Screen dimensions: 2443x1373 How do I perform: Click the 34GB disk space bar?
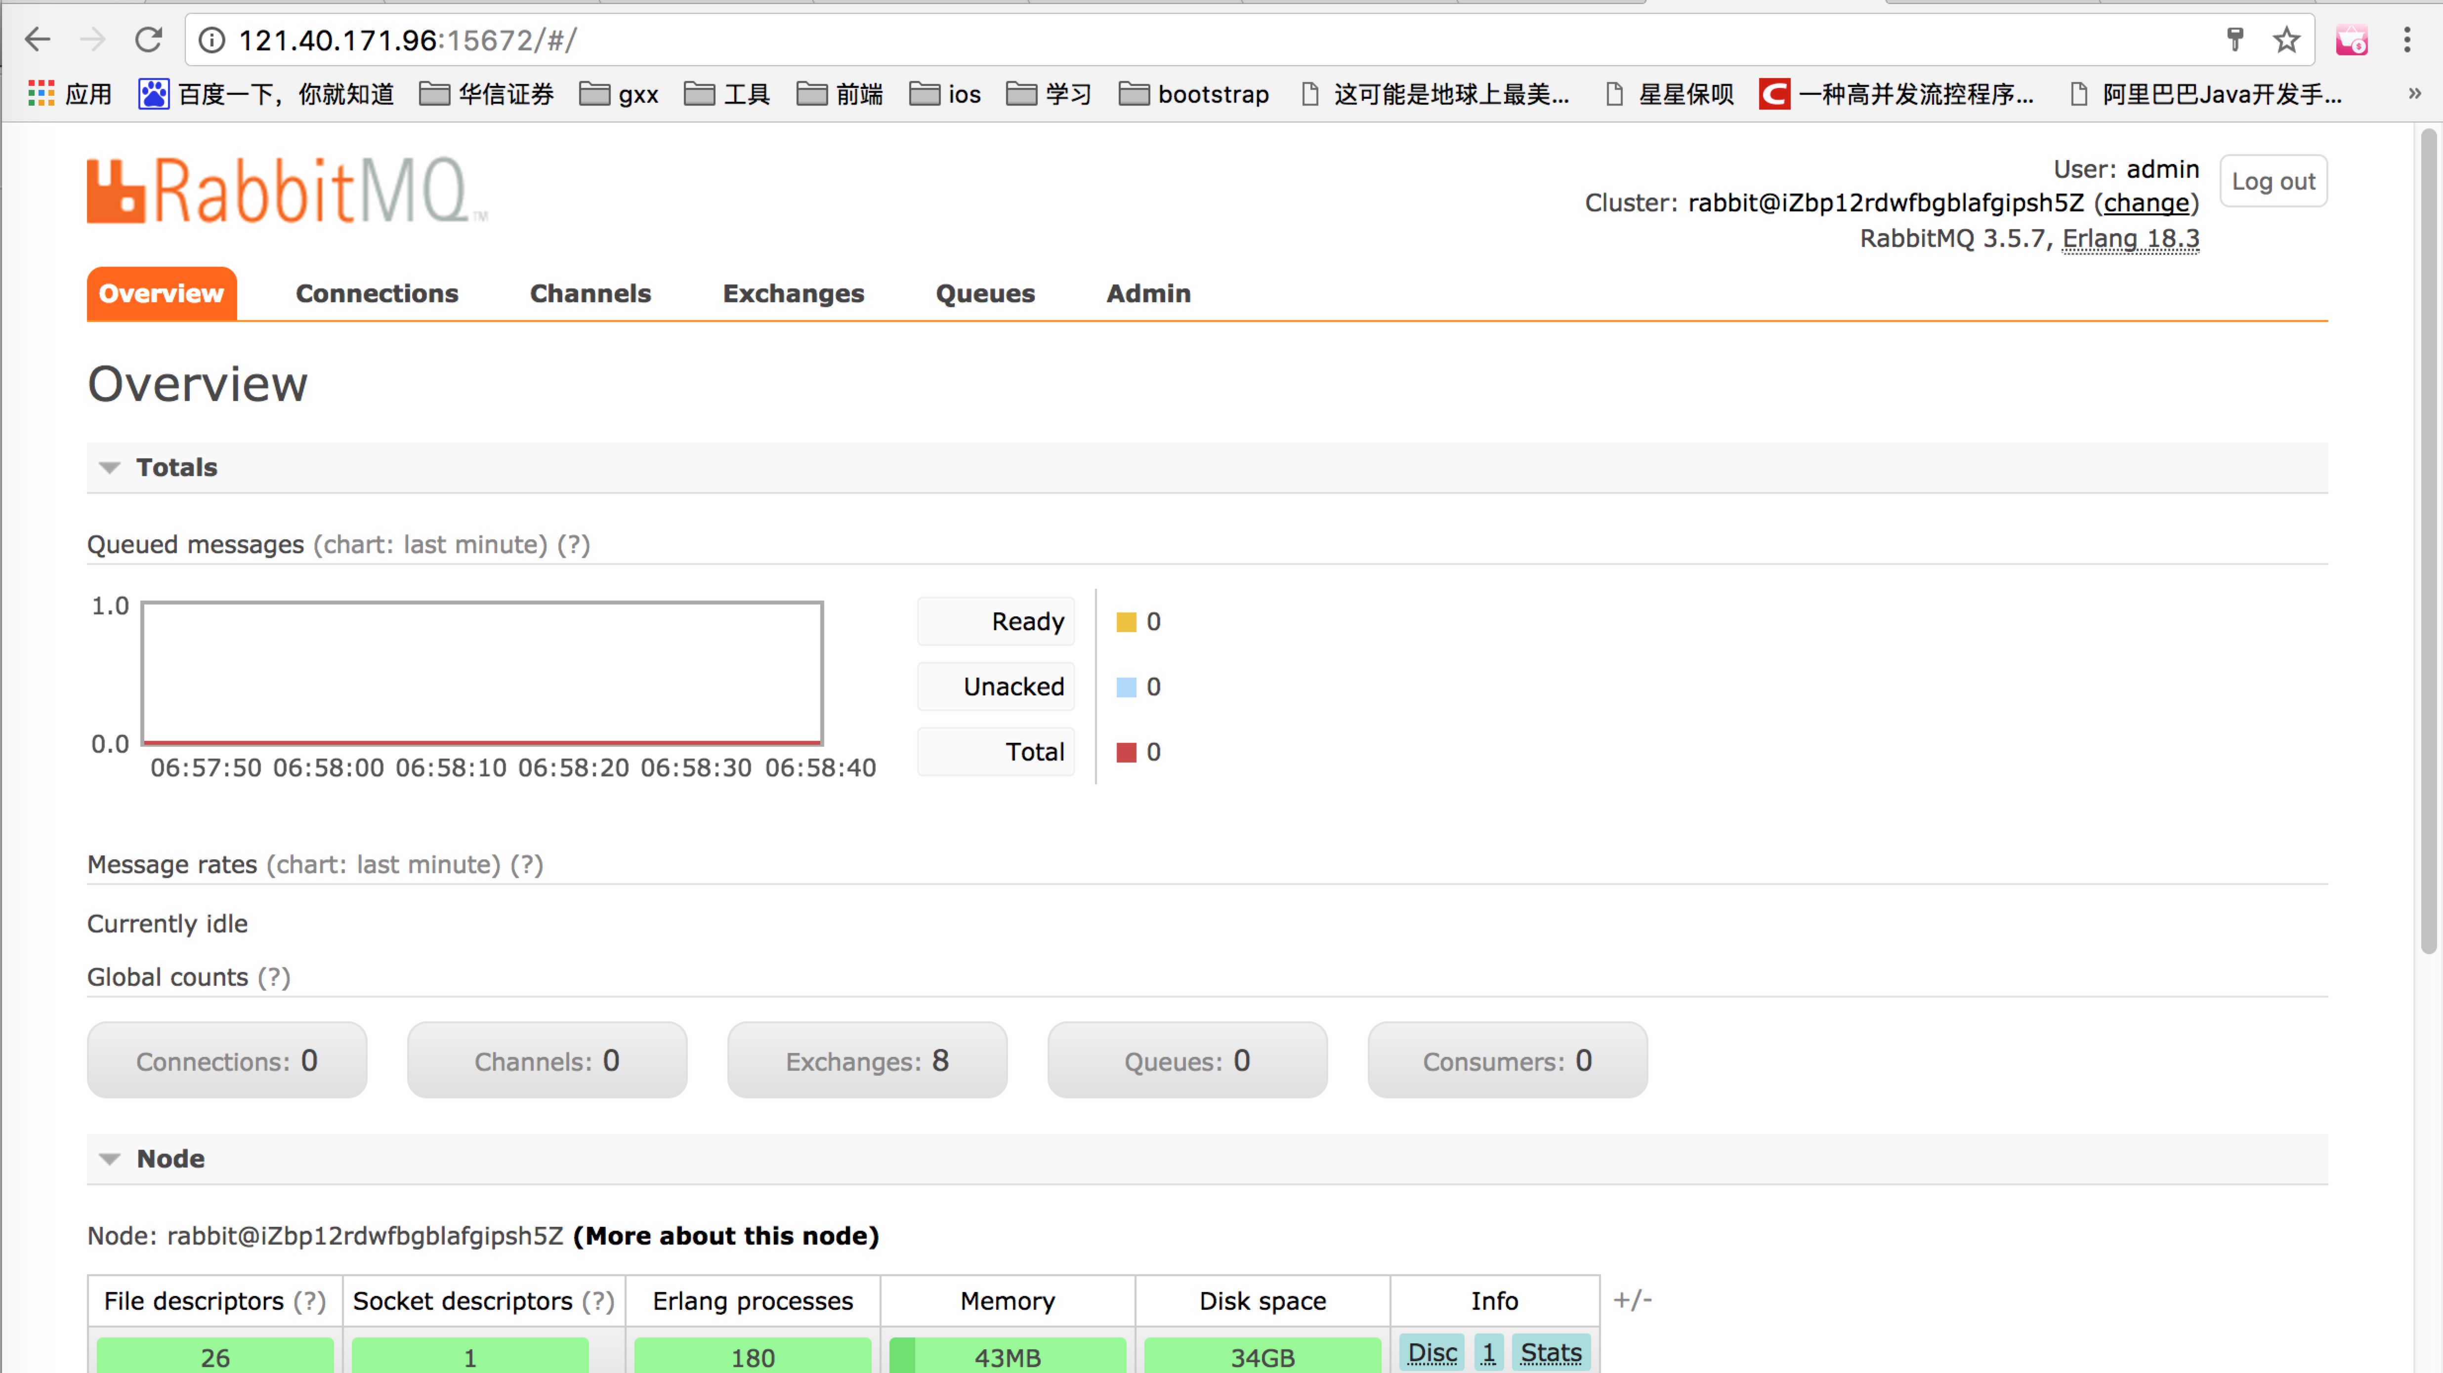pyautogui.click(x=1263, y=1356)
